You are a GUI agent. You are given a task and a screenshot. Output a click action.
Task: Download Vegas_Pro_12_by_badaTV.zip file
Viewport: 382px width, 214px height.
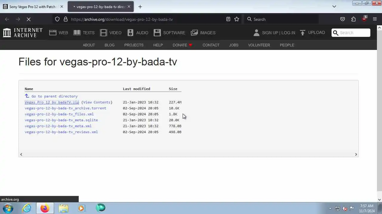[52, 102]
